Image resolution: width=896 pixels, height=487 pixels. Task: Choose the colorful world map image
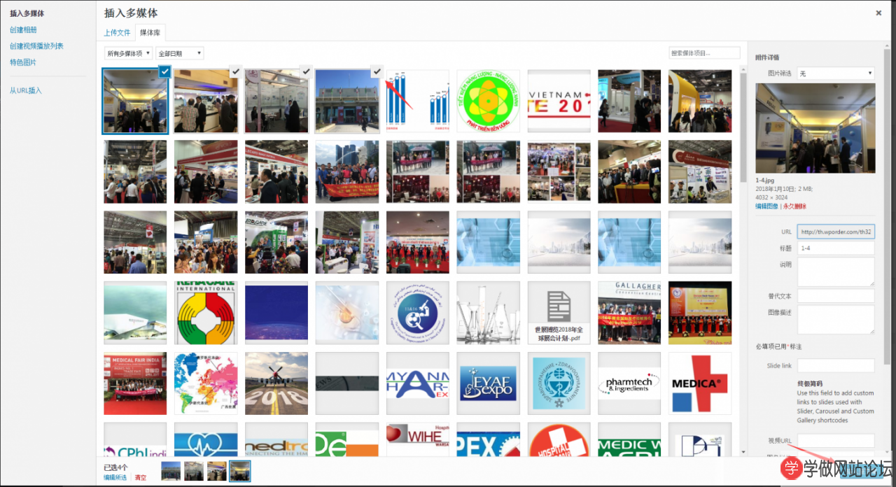206,383
